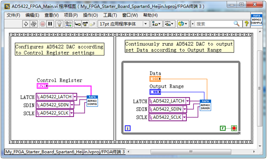Screen dimensions: 267x159
Task: Click the search options arrow
Action: pyautogui.click(x=193, y=24)
